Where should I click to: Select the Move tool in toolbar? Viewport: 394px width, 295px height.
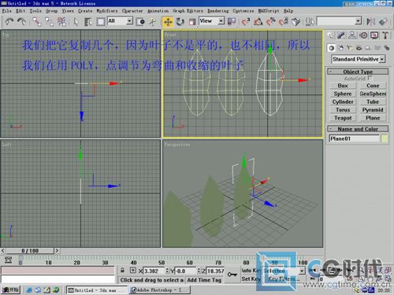168,21
